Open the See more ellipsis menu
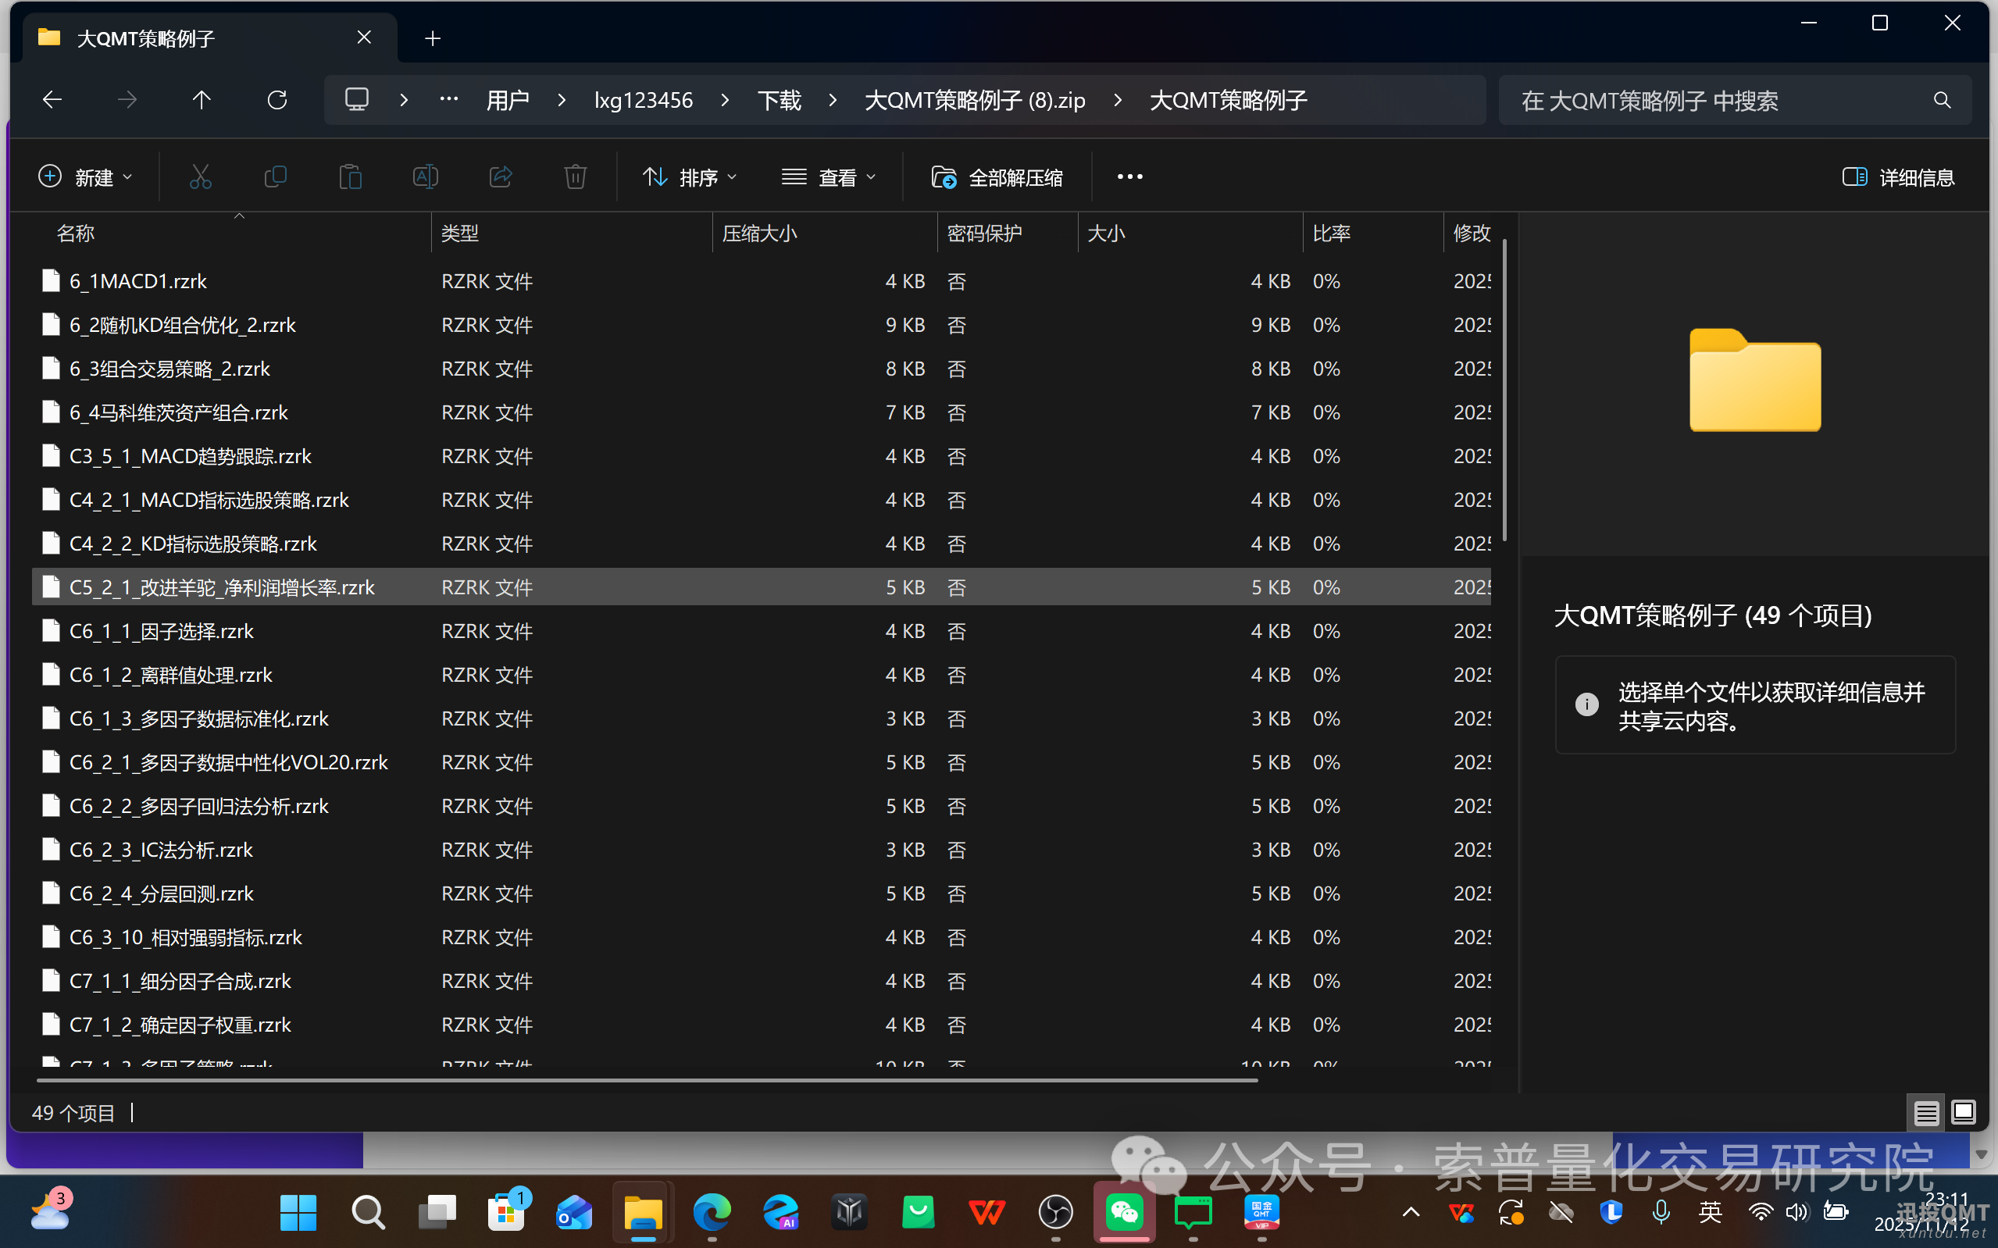1998x1248 pixels. (1129, 177)
